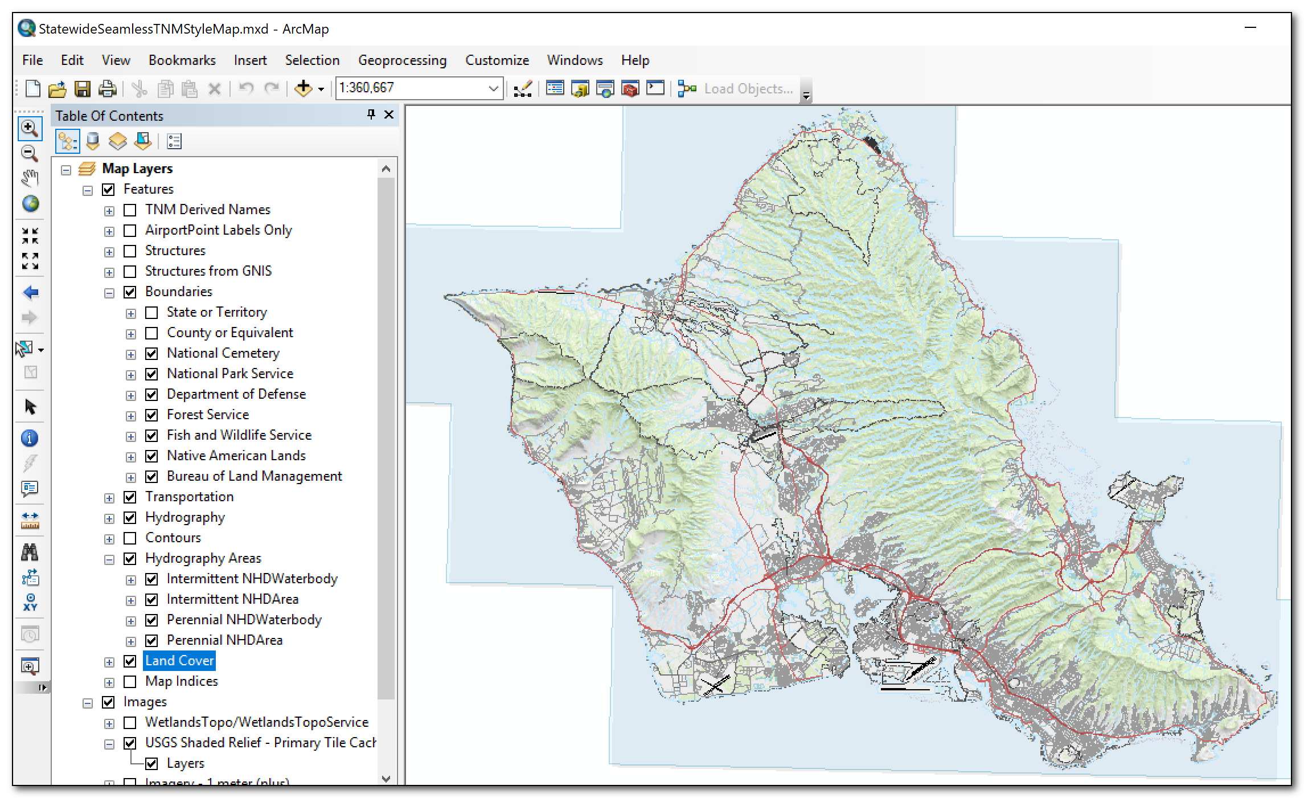
Task: Click the Hydrography layer name
Action: (x=185, y=517)
